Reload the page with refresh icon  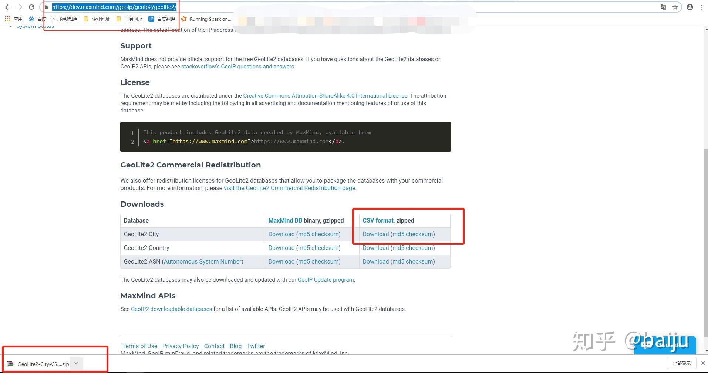(31, 7)
